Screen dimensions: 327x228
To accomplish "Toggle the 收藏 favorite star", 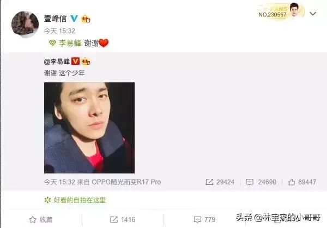I will [x=41, y=220].
